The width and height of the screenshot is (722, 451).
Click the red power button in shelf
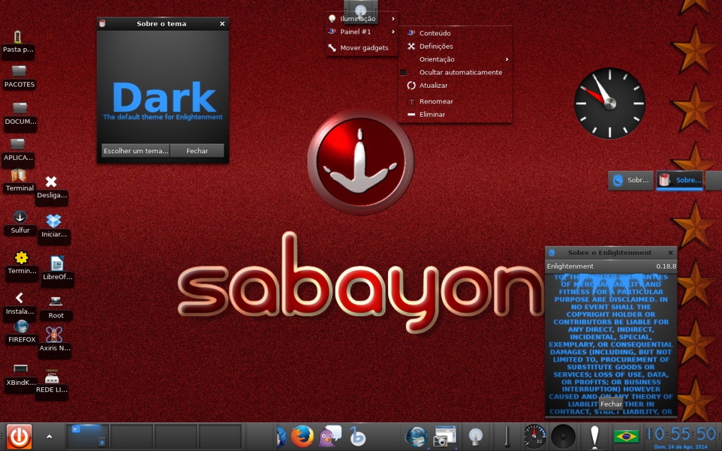coord(19,436)
